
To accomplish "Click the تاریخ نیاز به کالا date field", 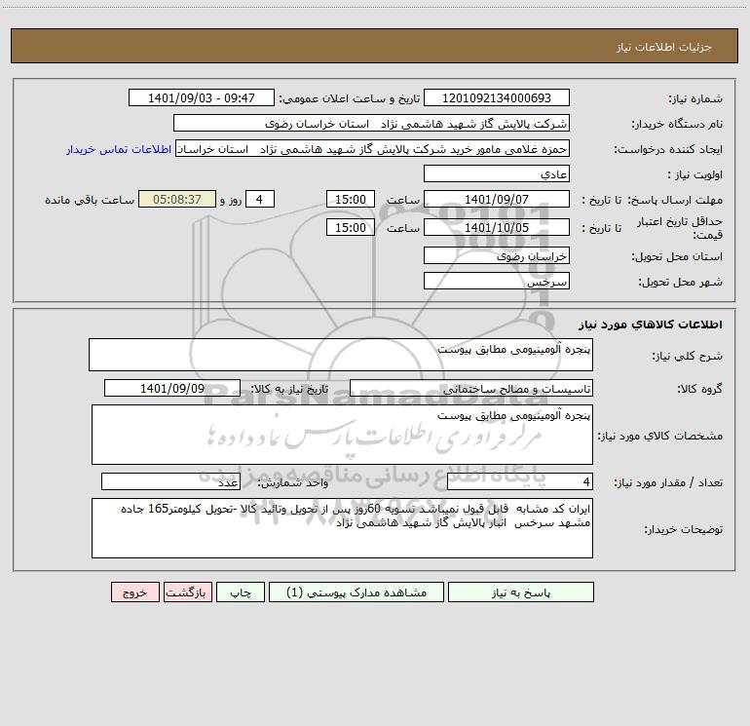I will coord(172,388).
